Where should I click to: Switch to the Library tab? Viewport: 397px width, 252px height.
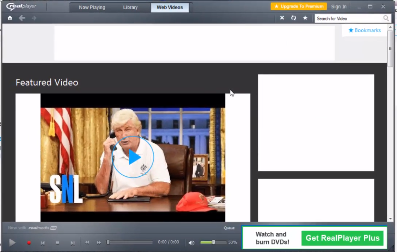coord(130,7)
